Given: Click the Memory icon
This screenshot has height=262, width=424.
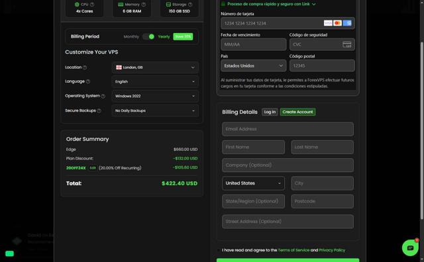Looking at the screenshot, I should point(121,5).
